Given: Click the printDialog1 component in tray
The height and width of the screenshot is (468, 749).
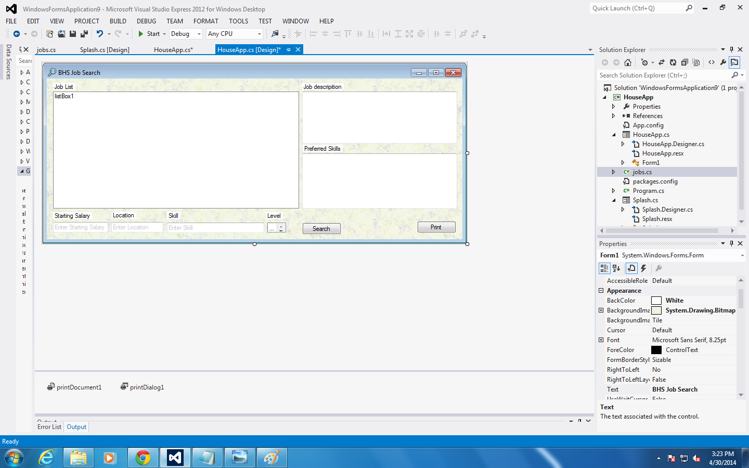Looking at the screenshot, I should click(142, 387).
